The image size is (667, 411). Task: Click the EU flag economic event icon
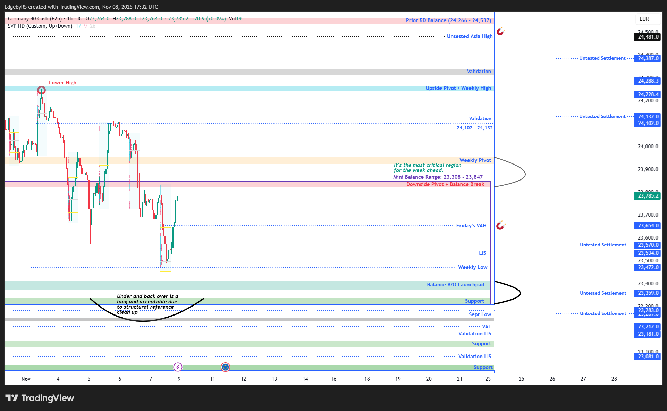(225, 367)
